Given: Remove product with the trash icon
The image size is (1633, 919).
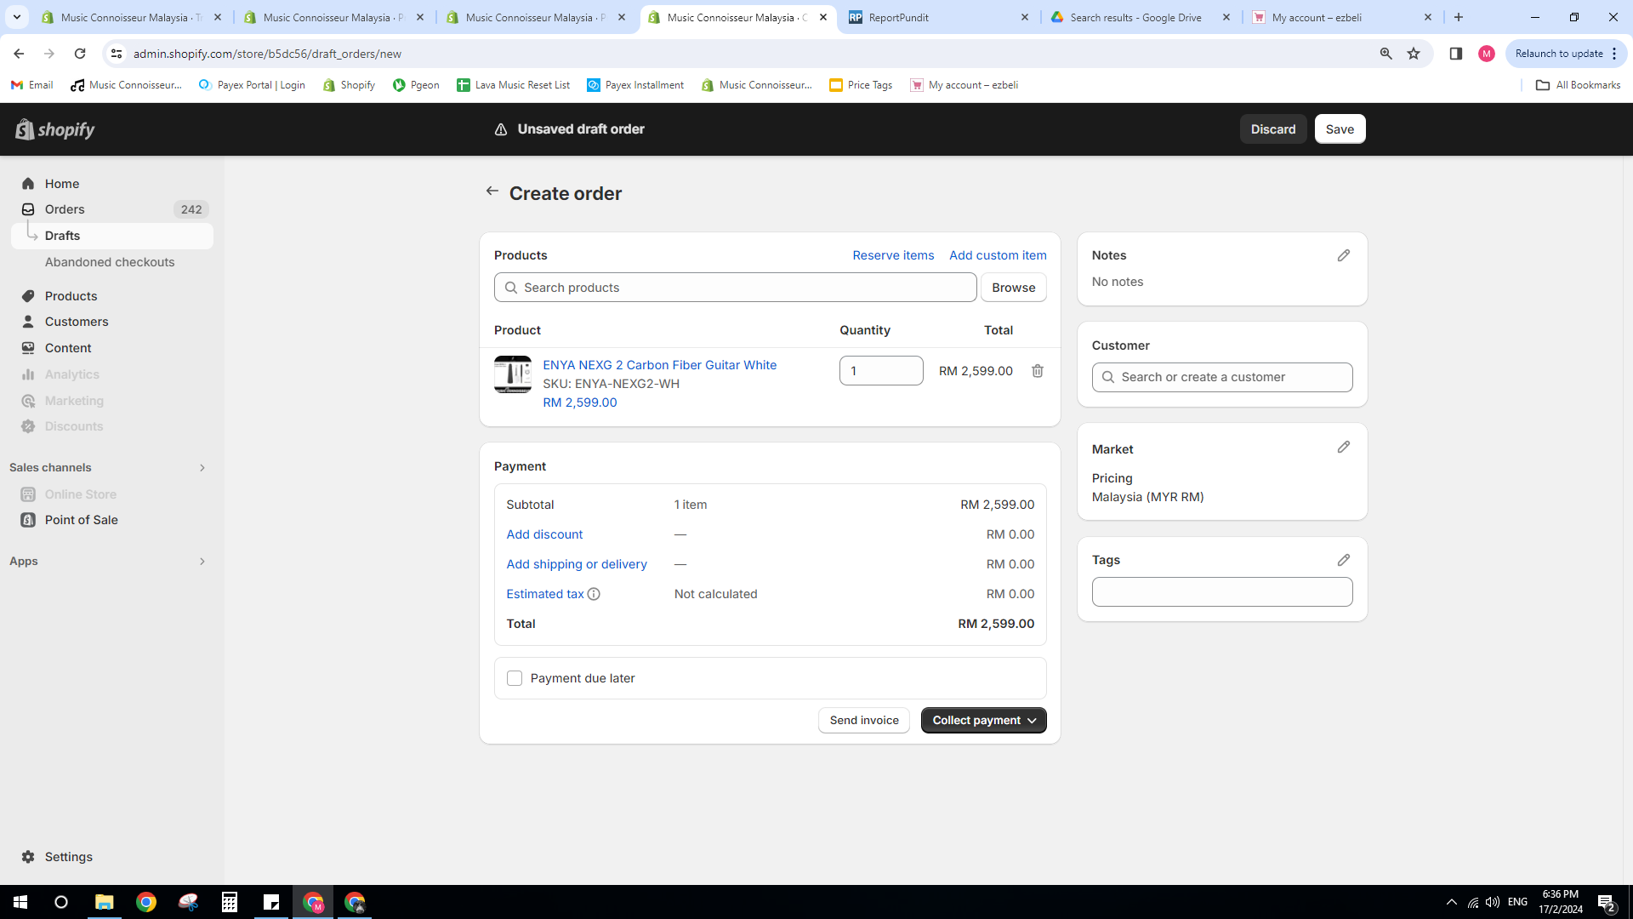Looking at the screenshot, I should tap(1038, 371).
